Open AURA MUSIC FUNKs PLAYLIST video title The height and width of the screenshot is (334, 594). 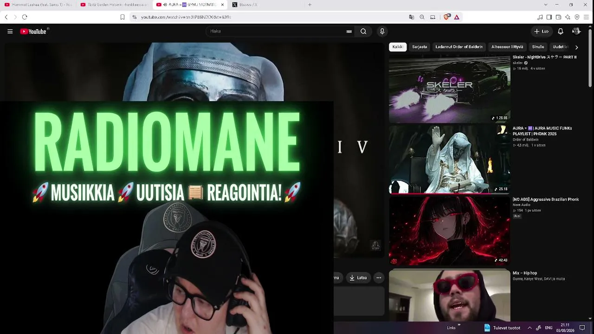(x=542, y=131)
